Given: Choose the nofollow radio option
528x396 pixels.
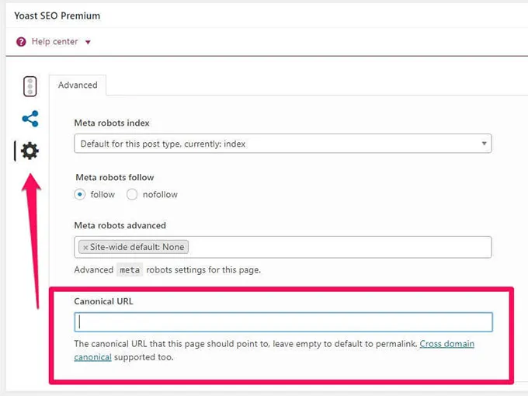Looking at the screenshot, I should point(132,194).
